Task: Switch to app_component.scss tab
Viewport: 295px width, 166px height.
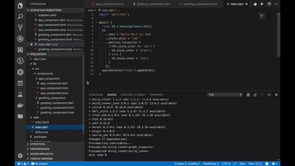Action: tap(107, 4)
